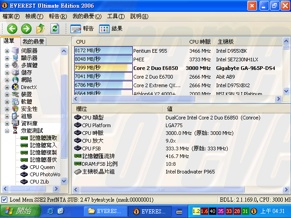Open the 檔案(F) menu
This screenshot has height=218, width=291.
tap(11, 16)
